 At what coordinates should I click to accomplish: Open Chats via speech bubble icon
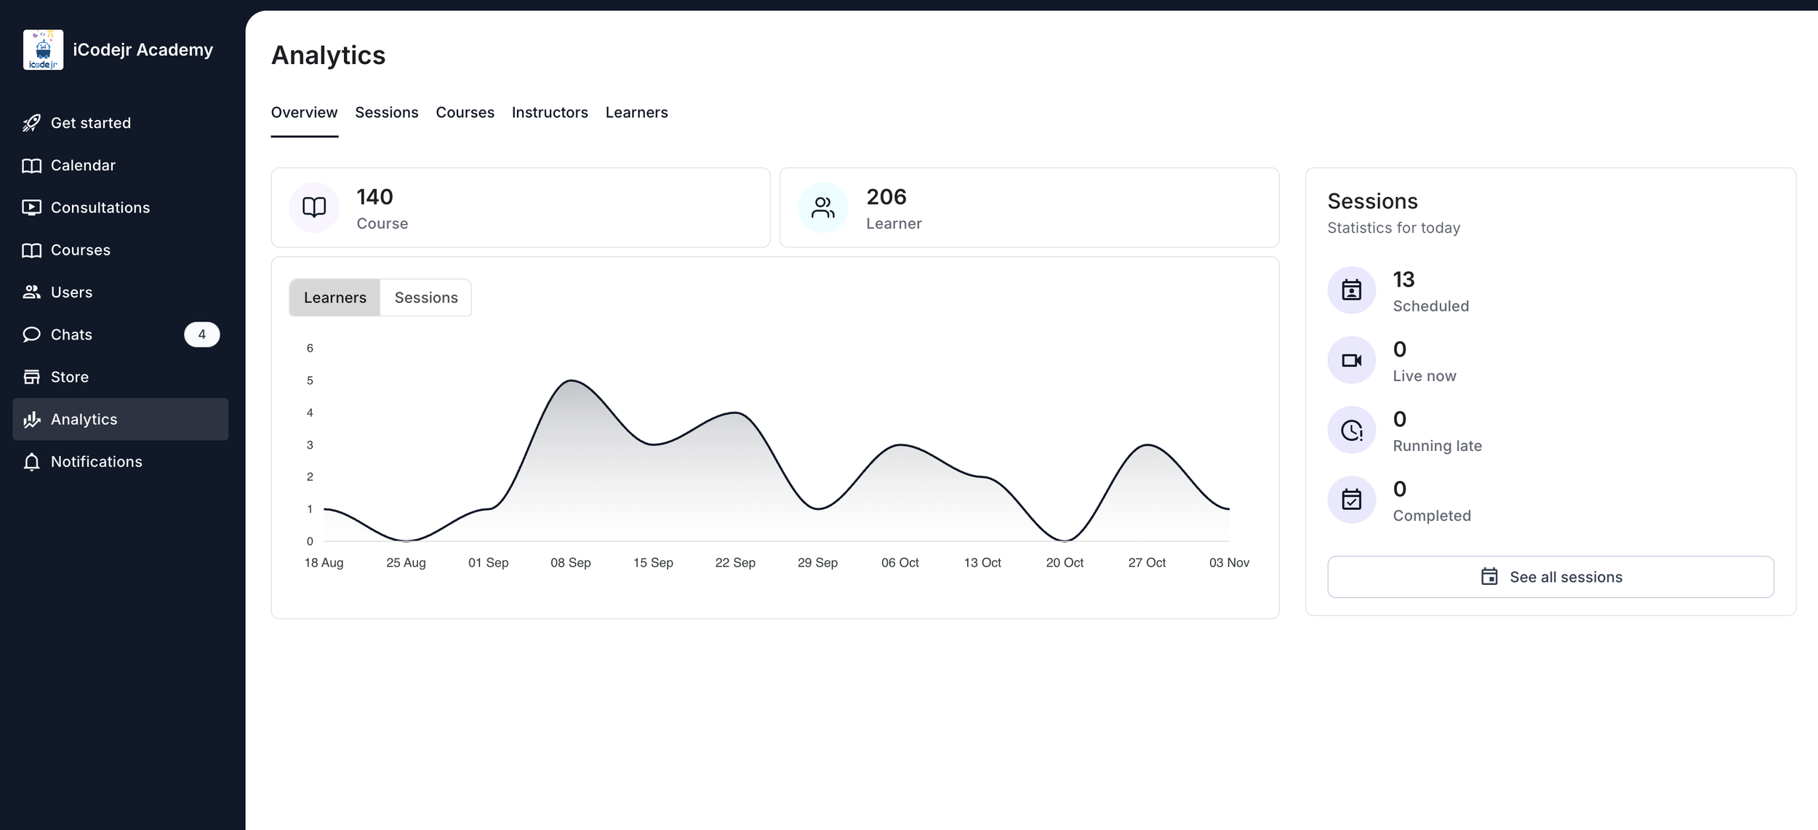click(31, 335)
